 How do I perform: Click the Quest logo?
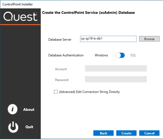point(20,17)
